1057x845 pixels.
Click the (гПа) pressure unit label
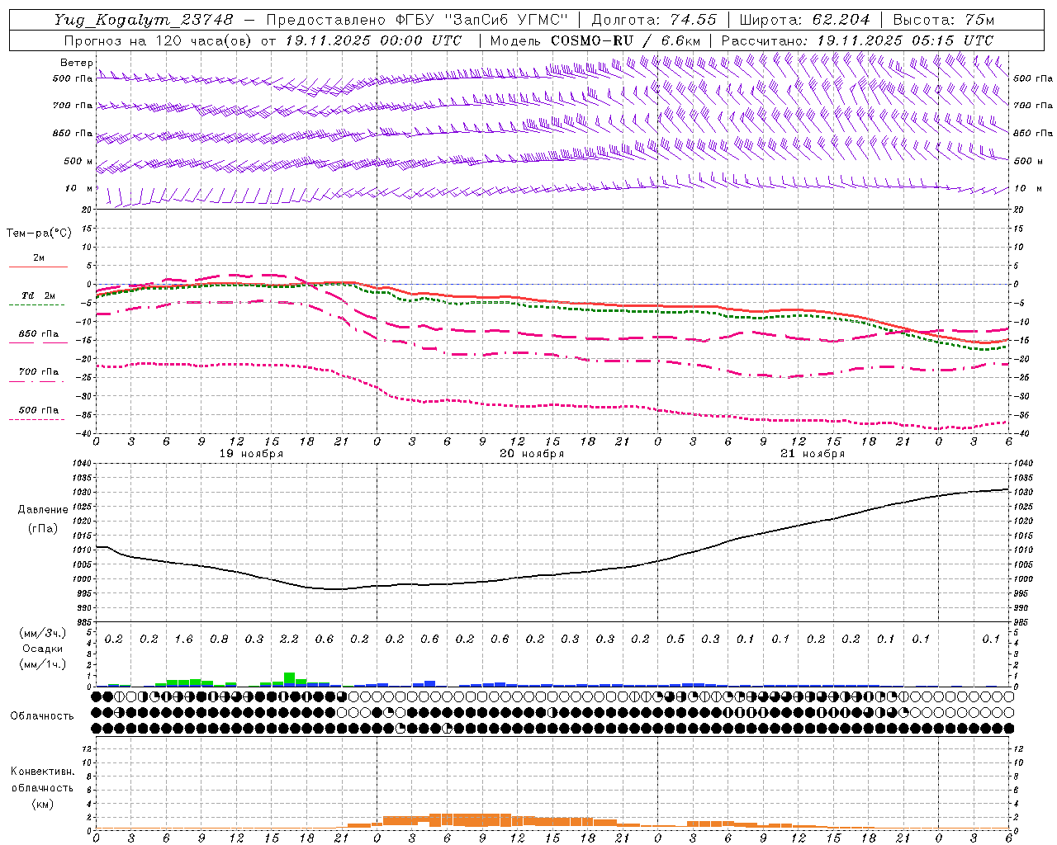click(x=43, y=529)
